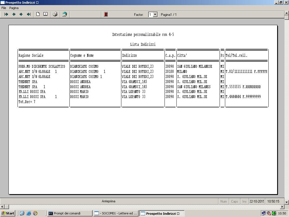Screen dimensions: 289x217
Task: Go to the first page
Action: (x=6, y=14)
